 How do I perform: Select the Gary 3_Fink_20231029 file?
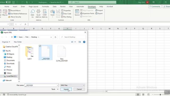(62, 54)
